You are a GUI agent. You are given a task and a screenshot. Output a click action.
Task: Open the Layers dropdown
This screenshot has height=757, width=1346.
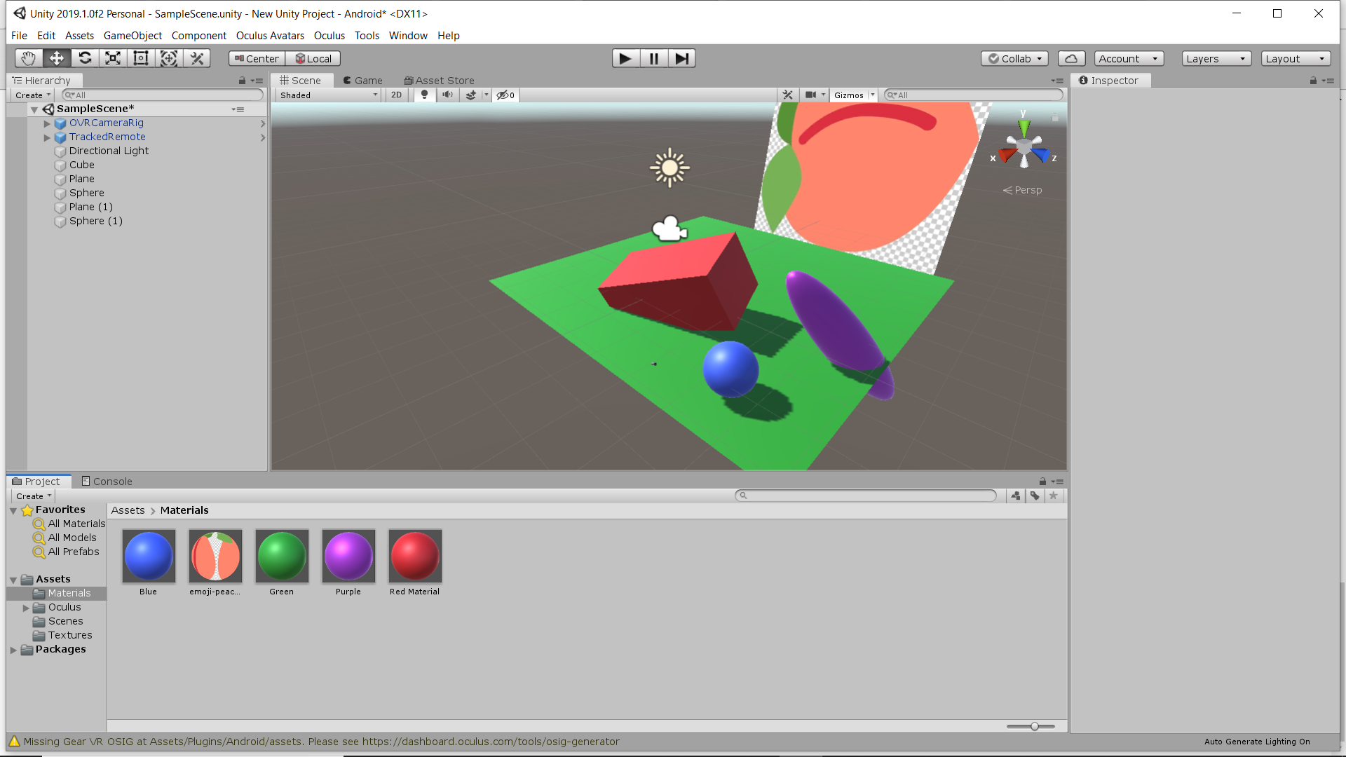point(1216,59)
